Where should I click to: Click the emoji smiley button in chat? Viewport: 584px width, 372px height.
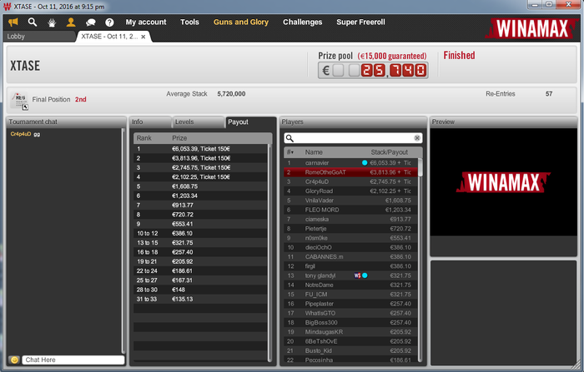14,360
